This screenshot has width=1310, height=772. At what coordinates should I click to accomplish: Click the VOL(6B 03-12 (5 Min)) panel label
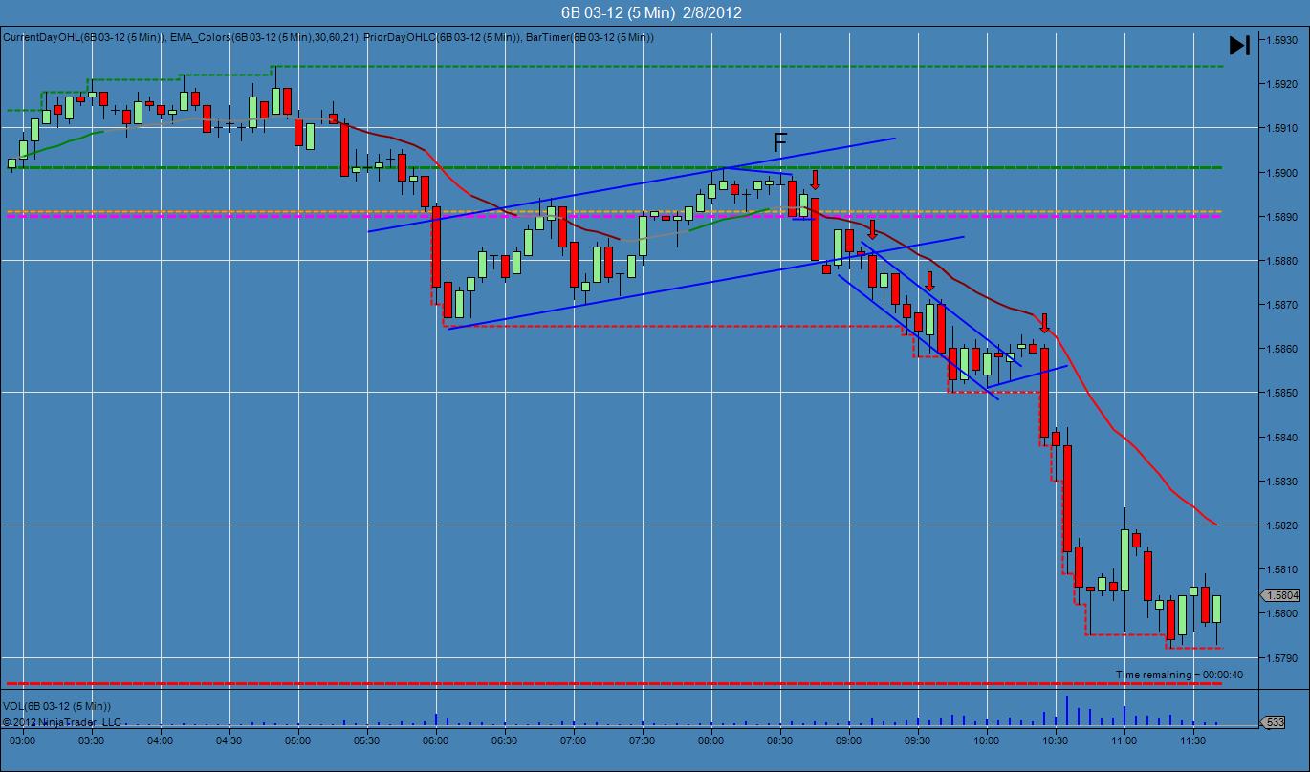pos(56,706)
